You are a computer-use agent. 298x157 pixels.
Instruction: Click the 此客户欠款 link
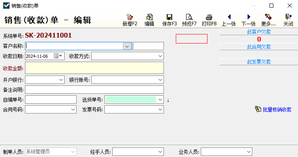259,32
